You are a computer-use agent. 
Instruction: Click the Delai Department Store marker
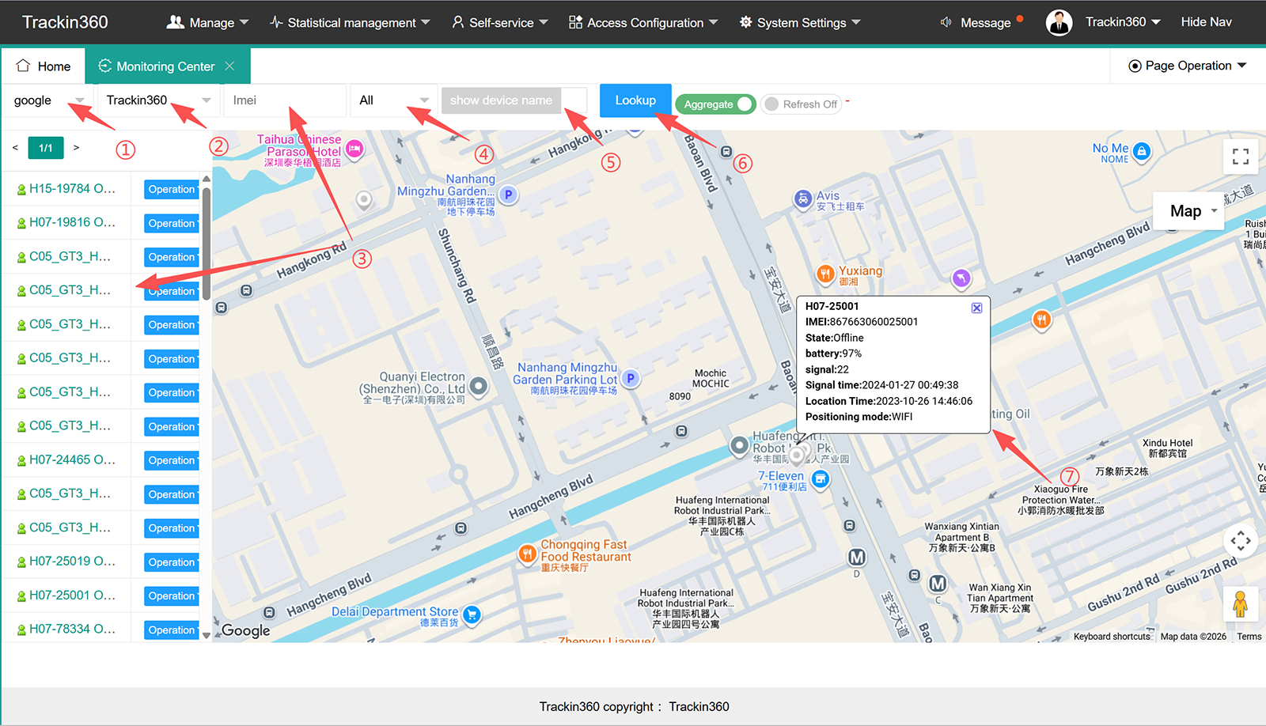[x=472, y=614]
